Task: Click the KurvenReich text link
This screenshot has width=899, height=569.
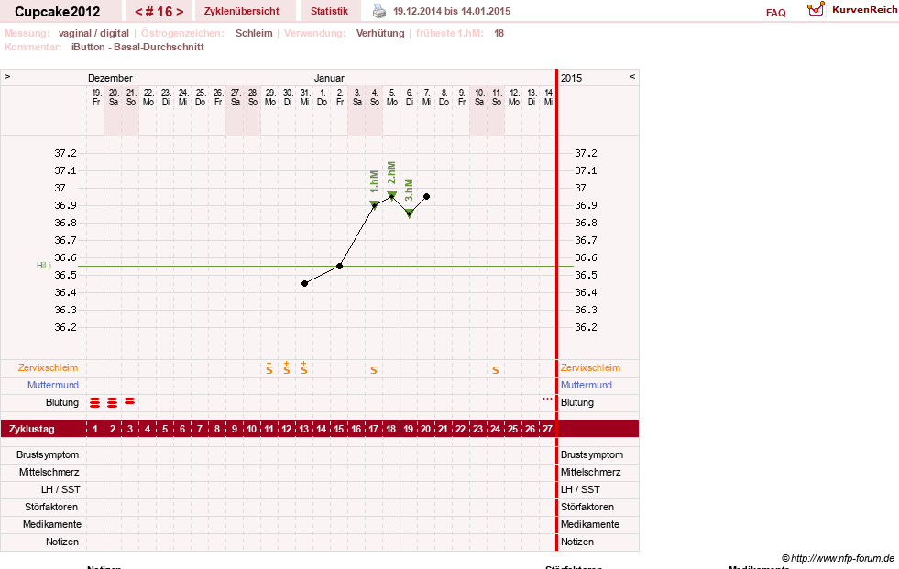Action: pos(864,10)
